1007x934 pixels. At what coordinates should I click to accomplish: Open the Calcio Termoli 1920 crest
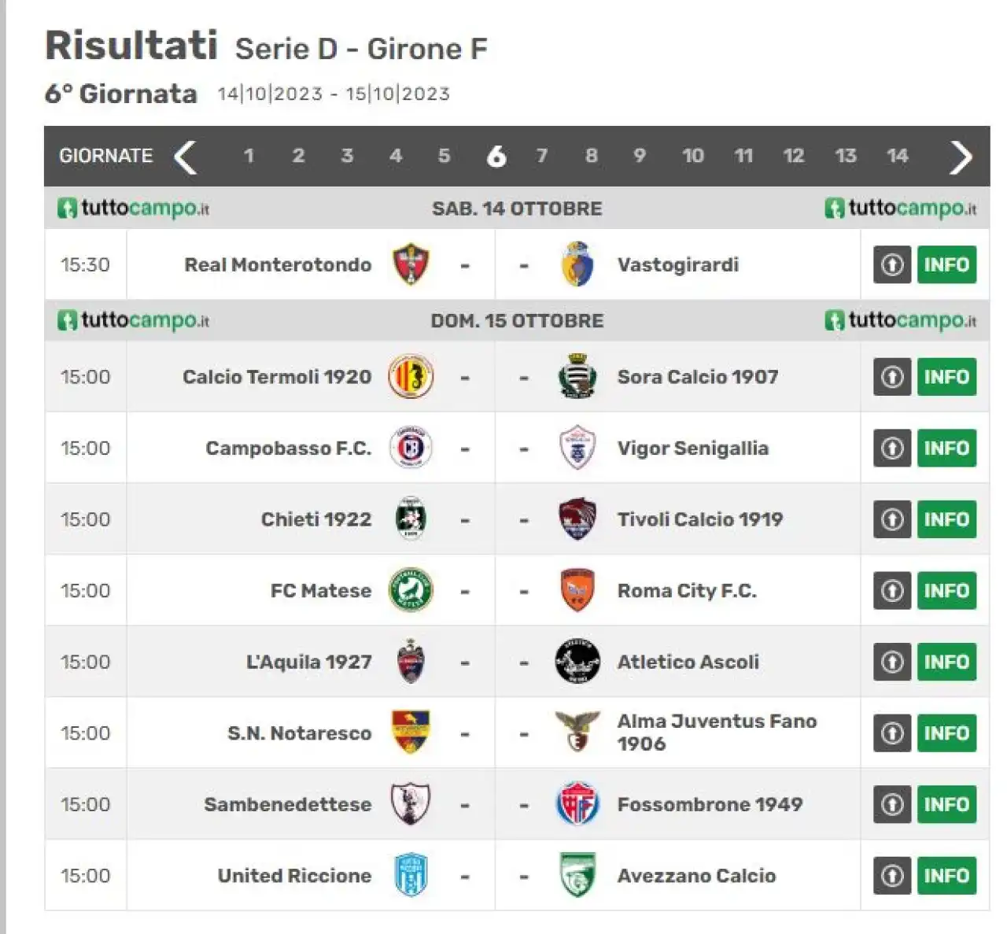point(411,377)
